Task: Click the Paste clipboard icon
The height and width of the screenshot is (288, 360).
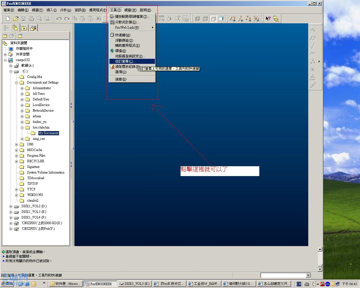Action: pyautogui.click(x=83, y=19)
